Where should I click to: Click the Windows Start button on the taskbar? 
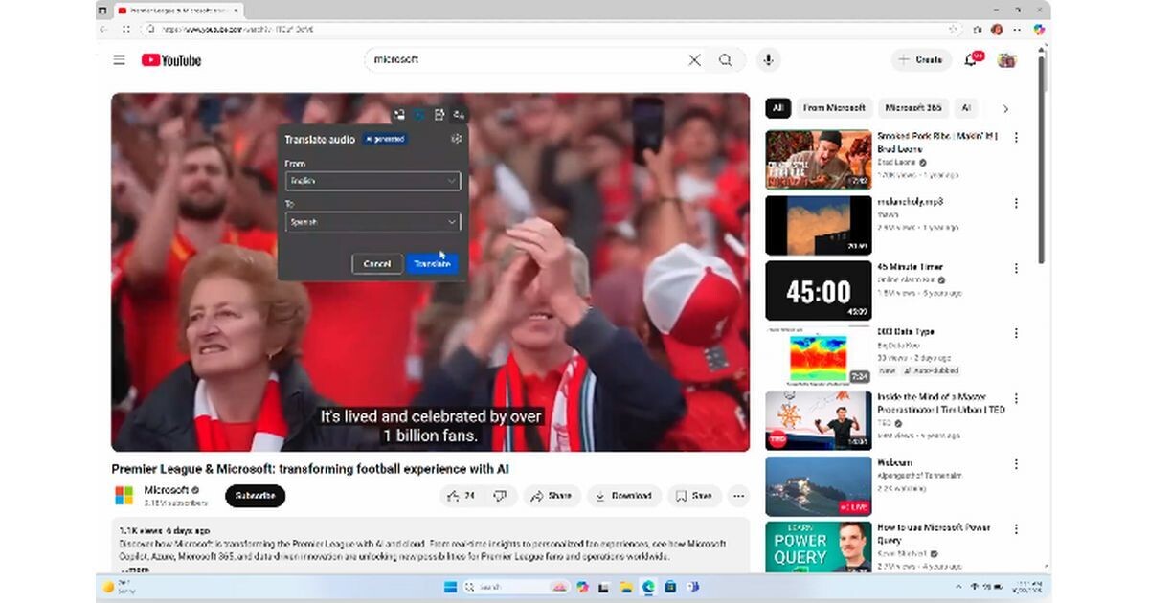[449, 587]
